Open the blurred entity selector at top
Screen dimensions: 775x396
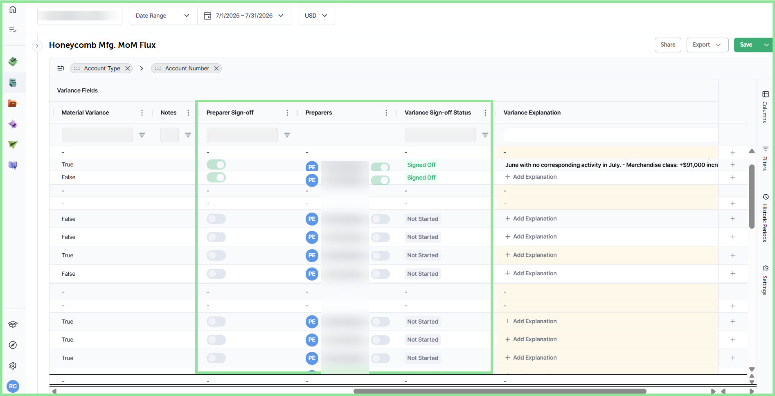[x=80, y=16]
